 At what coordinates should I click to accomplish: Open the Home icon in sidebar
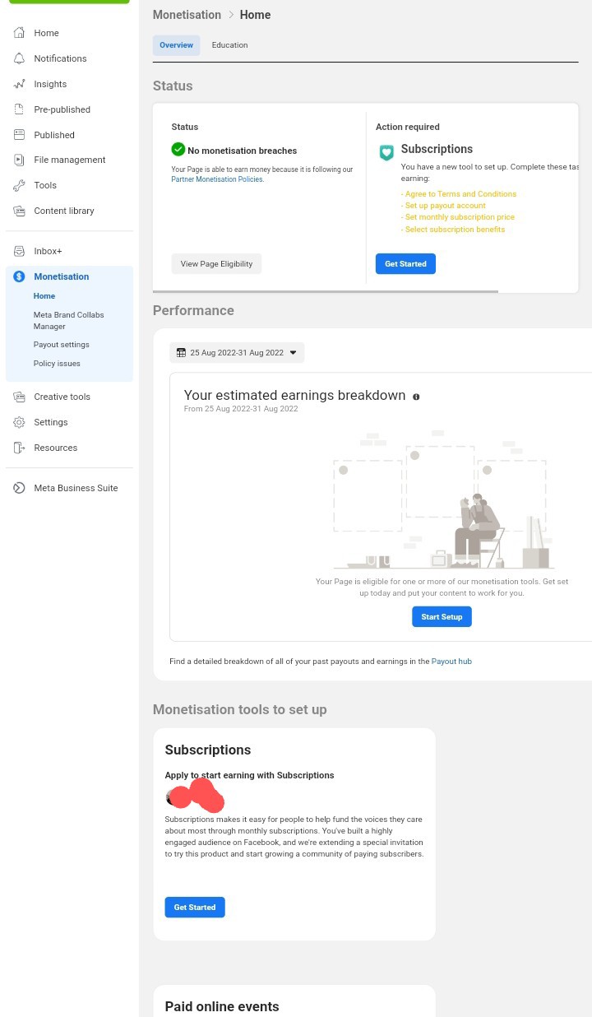point(19,33)
